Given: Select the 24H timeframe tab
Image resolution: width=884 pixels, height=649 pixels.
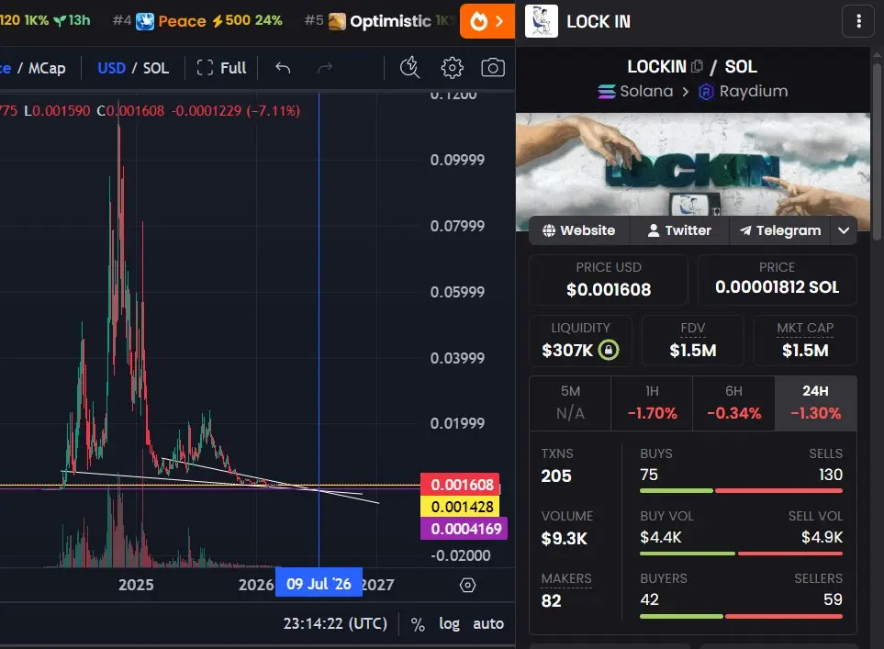Looking at the screenshot, I should tap(816, 403).
